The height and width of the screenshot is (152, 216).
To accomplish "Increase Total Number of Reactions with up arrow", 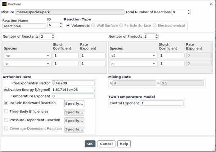I will [188, 10].
